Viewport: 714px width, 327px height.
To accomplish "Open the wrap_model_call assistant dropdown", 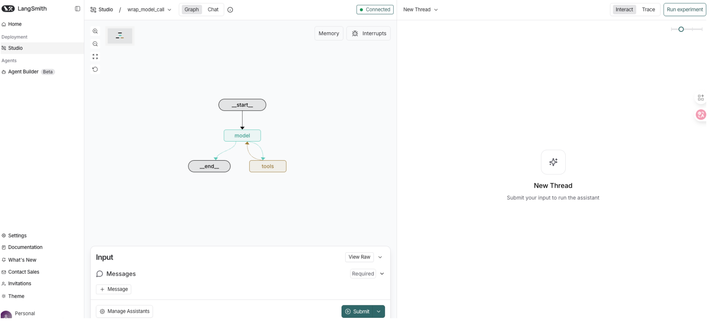I will [149, 10].
